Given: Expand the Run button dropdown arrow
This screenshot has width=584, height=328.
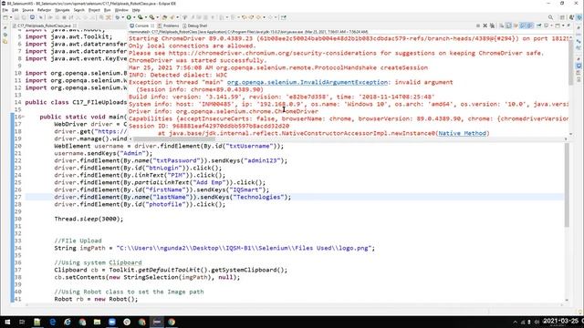Looking at the screenshot, I should click(134, 17).
